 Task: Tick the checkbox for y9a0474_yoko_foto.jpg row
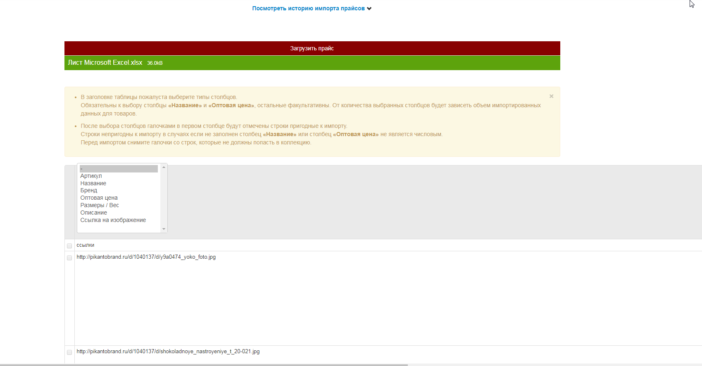[x=69, y=257]
